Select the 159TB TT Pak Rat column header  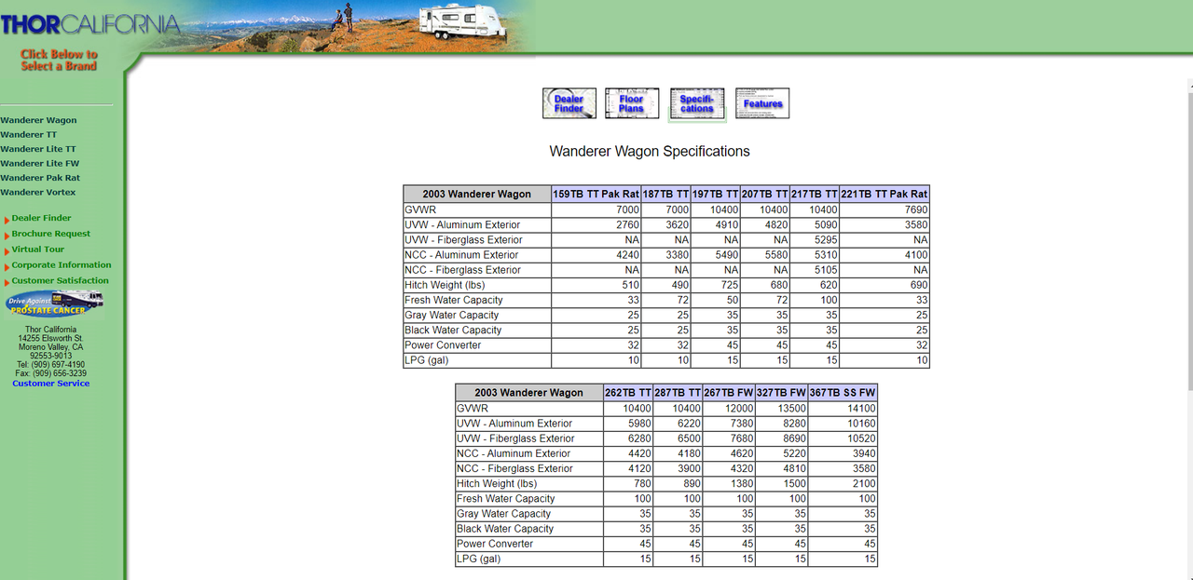pos(596,195)
